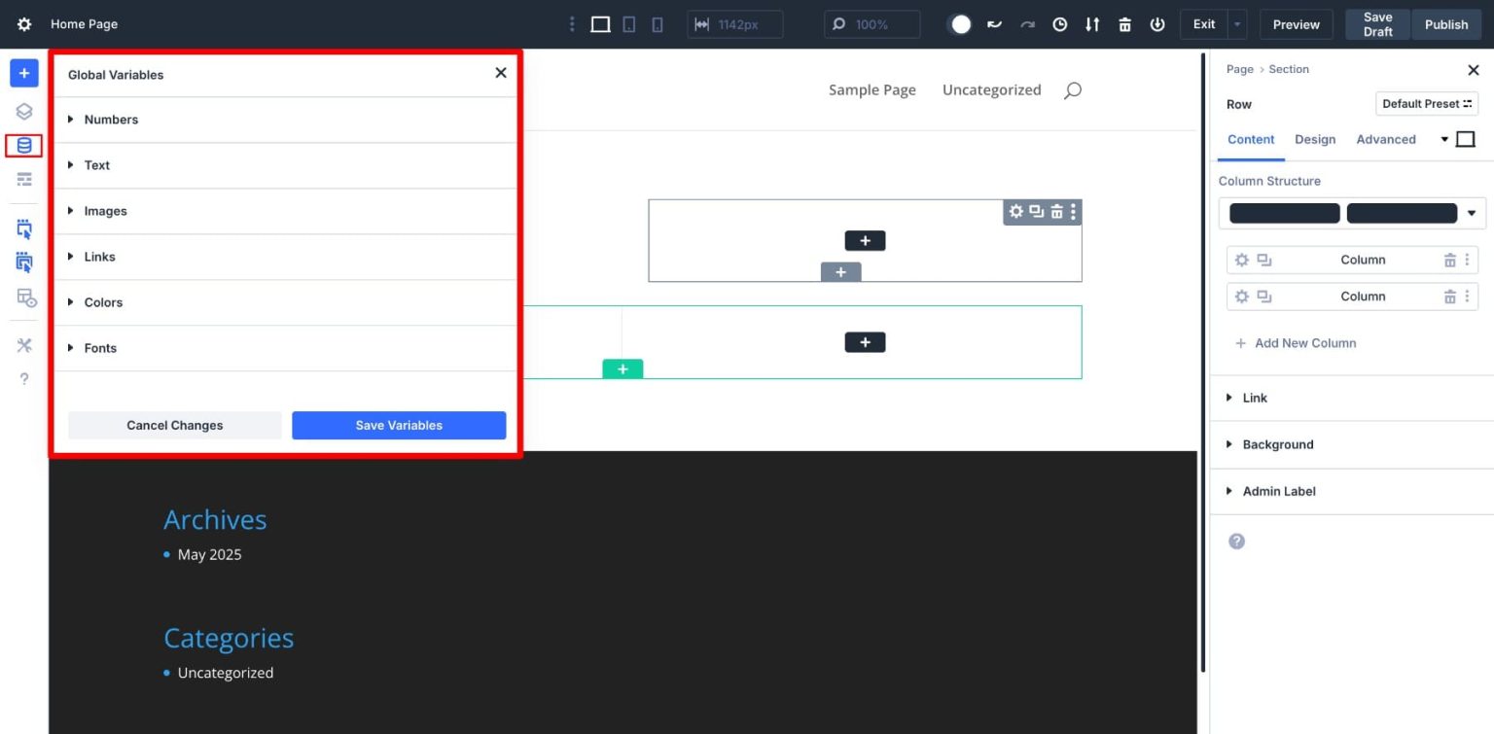Switch to phone preview mode icon

pyautogui.click(x=658, y=23)
